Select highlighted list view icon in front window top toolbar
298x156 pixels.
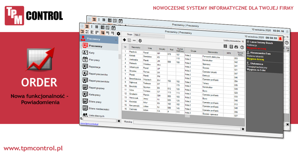(x=87, y=26)
